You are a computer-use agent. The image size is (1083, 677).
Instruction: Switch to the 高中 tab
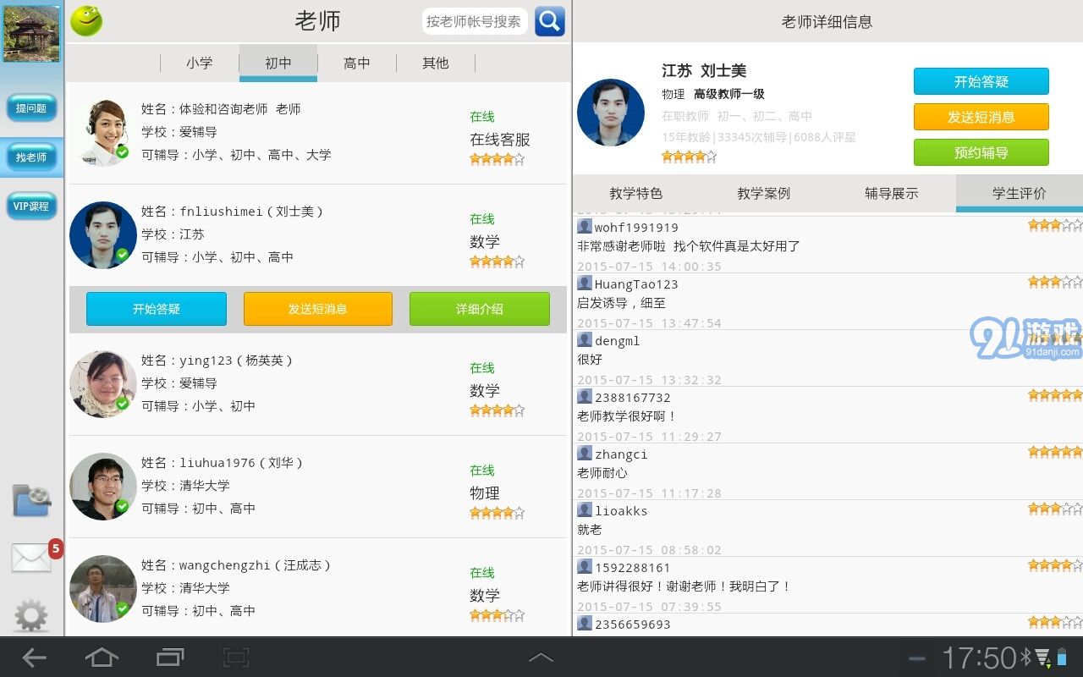pyautogui.click(x=357, y=63)
